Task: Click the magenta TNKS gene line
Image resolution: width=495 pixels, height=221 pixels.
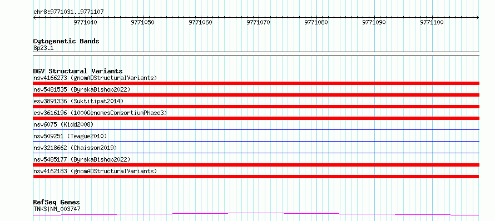Action: pyautogui.click(x=256, y=214)
